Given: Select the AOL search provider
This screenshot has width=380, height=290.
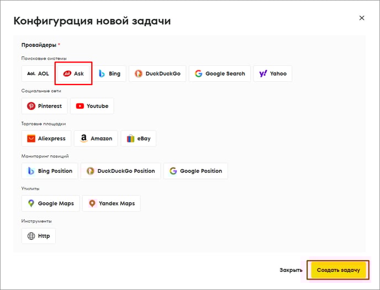Looking at the screenshot, I should click(x=38, y=73).
